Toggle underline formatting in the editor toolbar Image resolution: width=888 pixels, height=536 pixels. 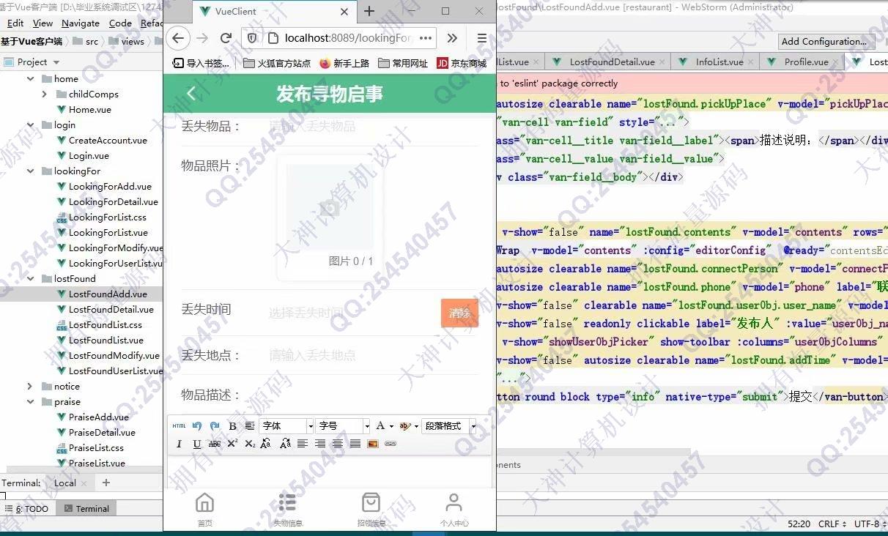tap(196, 444)
